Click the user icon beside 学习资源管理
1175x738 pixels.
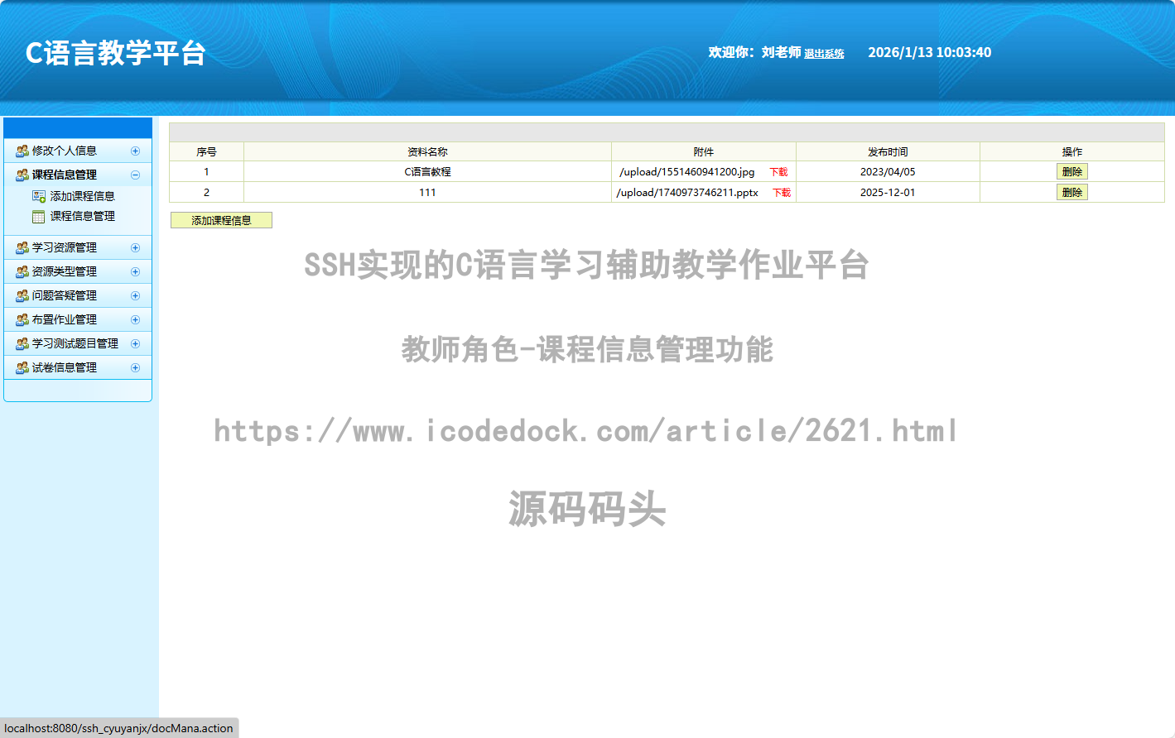point(22,247)
